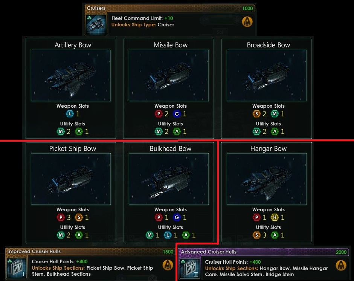Image resolution: width=354 pixels, height=281 pixels.
Task: Click the blue L weapon slot on Artillery Bow
Action: pos(70,114)
